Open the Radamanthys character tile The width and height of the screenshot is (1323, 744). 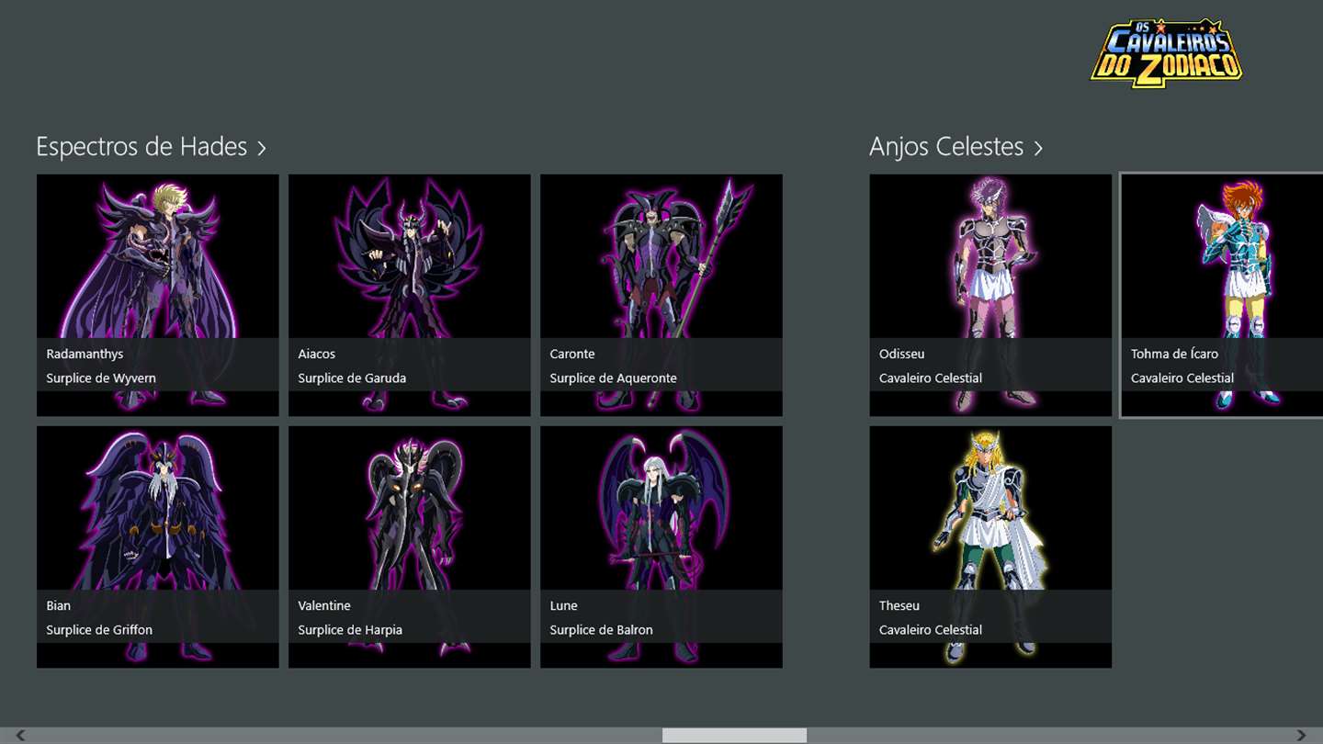click(x=158, y=295)
